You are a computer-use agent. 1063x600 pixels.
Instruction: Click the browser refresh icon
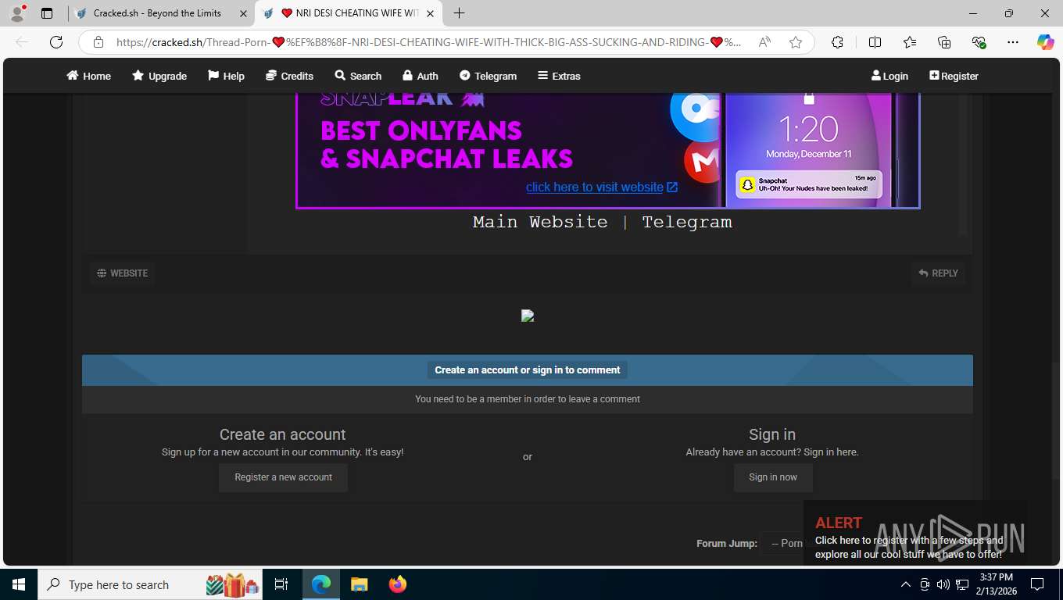coord(56,42)
